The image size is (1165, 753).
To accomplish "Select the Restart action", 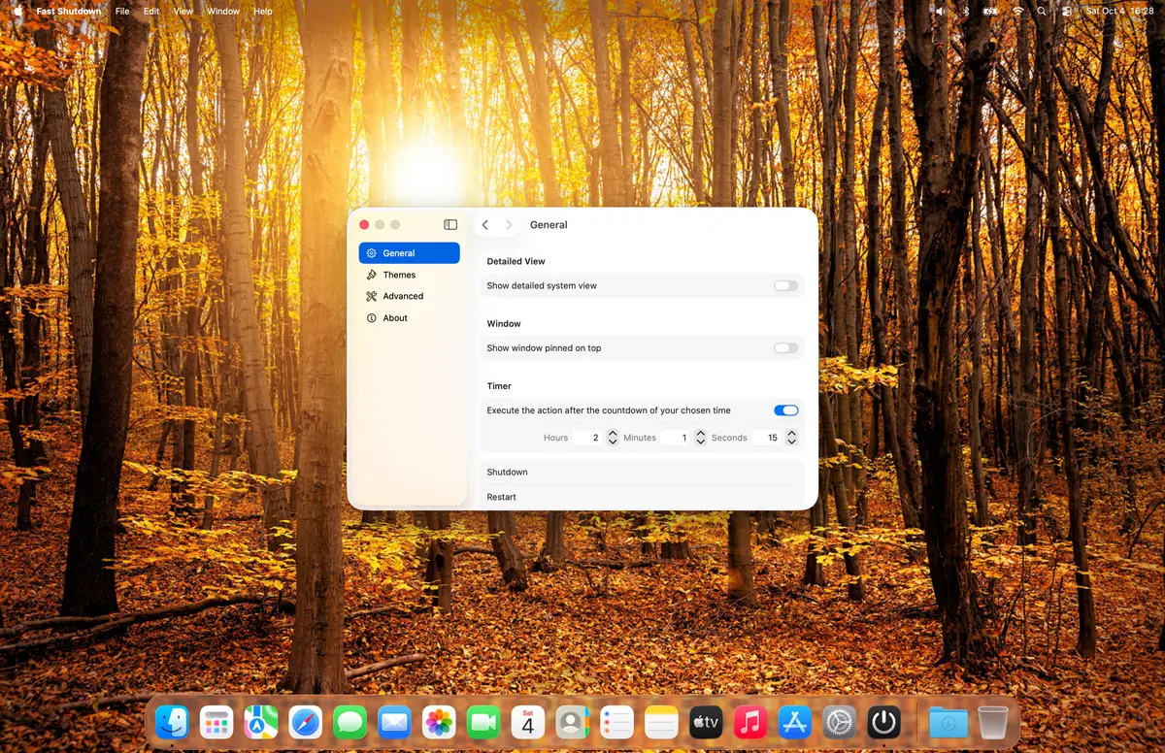I will click(502, 497).
